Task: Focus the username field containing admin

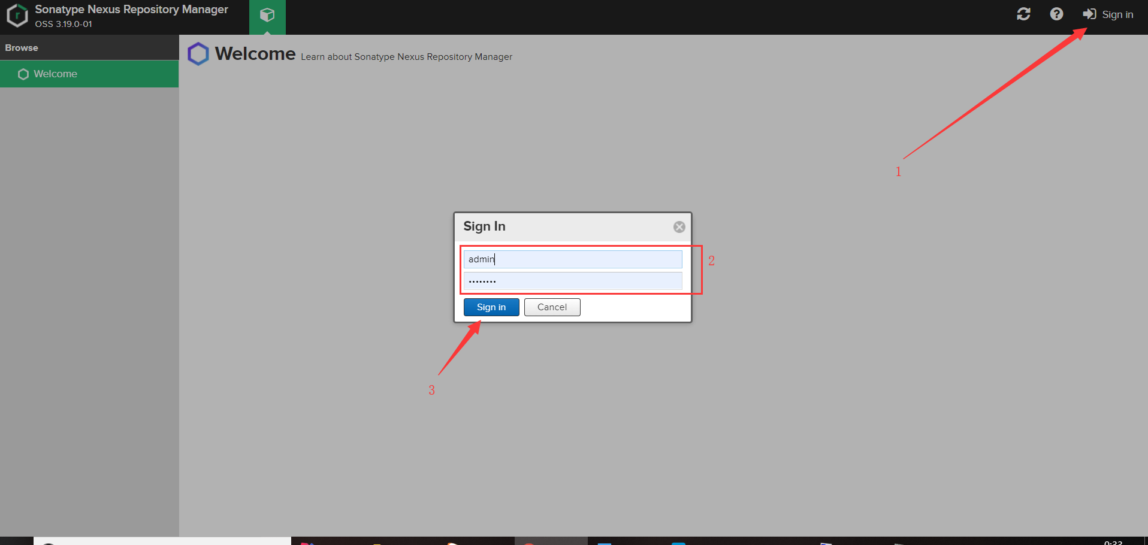Action: tap(573, 259)
